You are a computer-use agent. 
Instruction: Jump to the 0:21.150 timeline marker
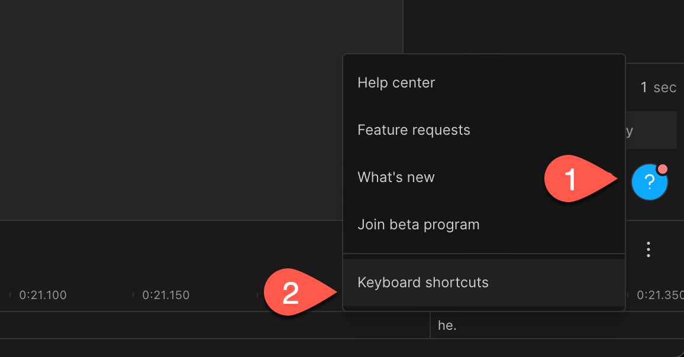(166, 295)
